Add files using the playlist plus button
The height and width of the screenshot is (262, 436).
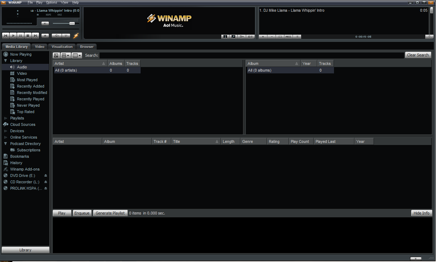pos(263,37)
